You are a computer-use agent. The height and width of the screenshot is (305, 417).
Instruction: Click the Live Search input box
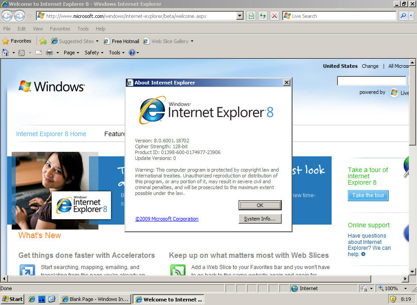(339, 16)
